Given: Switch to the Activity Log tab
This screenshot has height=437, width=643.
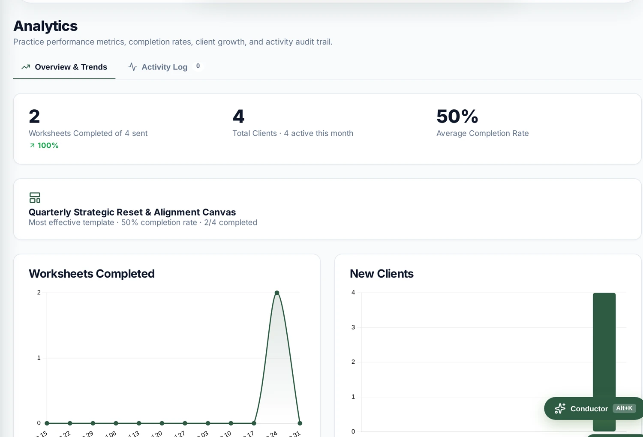Looking at the screenshot, I should [x=164, y=67].
